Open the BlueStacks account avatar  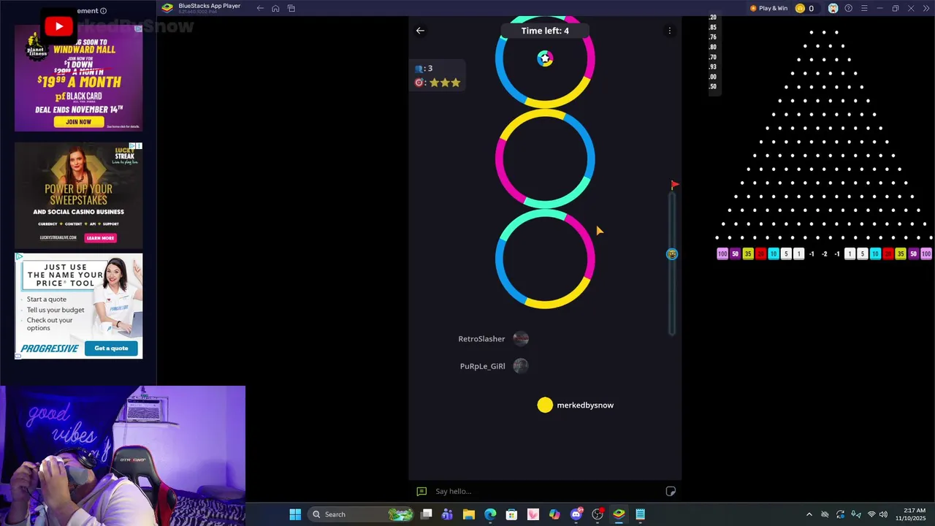click(x=833, y=8)
